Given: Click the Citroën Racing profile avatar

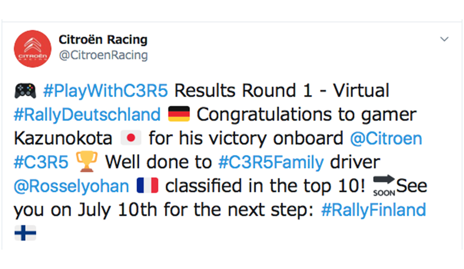Looking at the screenshot, I should tap(33, 49).
